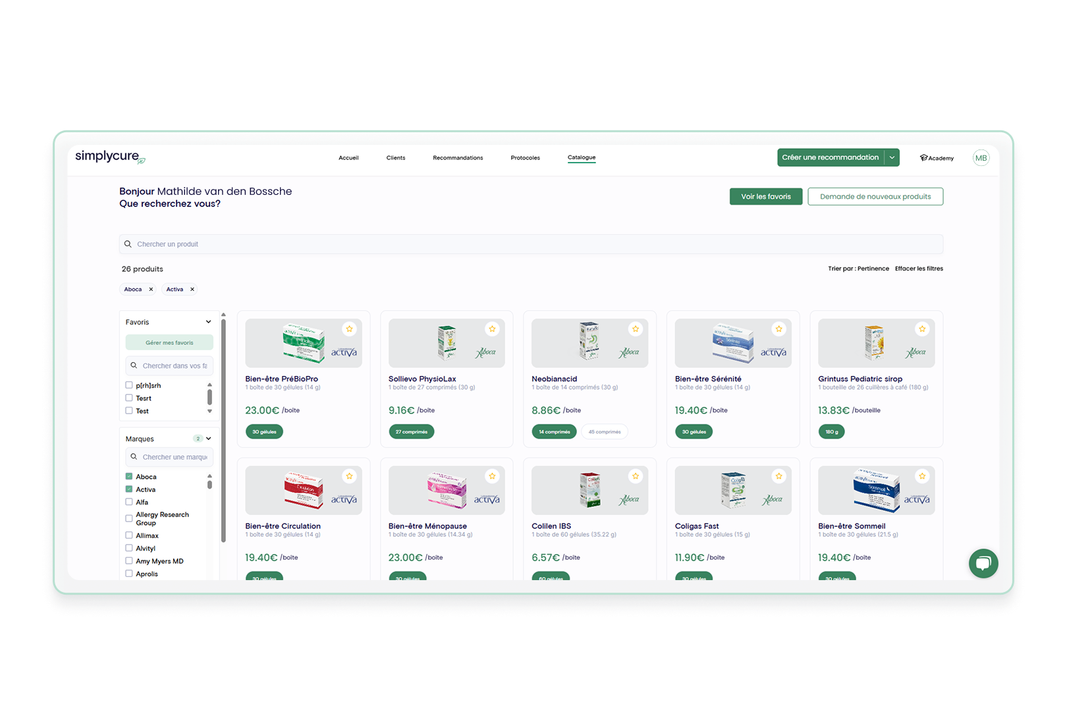Uncheck the Activa brand checkbox
Image resolution: width=1067 pixels, height=725 pixels.
coord(129,489)
